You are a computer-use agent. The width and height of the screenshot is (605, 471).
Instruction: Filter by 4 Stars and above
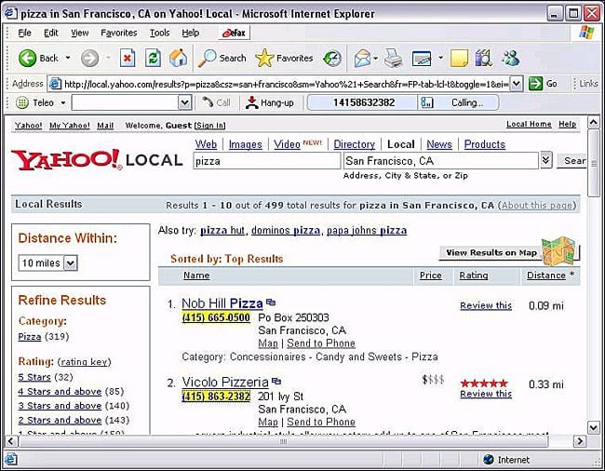point(60,392)
